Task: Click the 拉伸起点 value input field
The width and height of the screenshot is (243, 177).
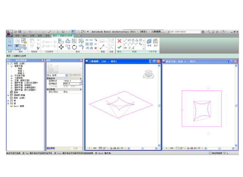Action: point(71,84)
